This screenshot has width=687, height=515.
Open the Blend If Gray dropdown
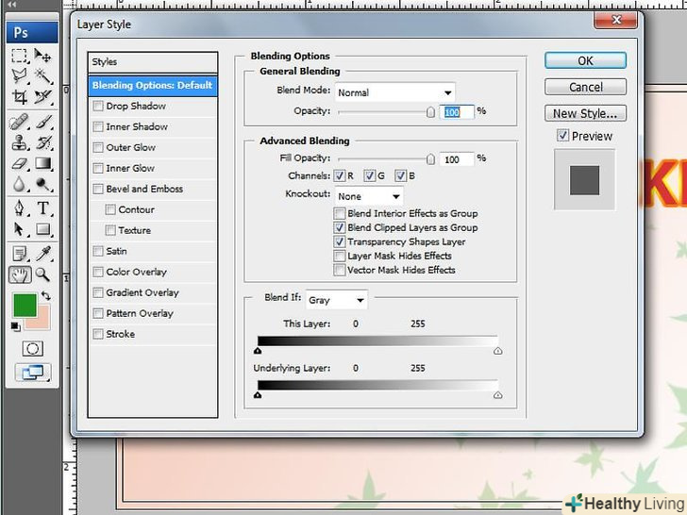[337, 300]
